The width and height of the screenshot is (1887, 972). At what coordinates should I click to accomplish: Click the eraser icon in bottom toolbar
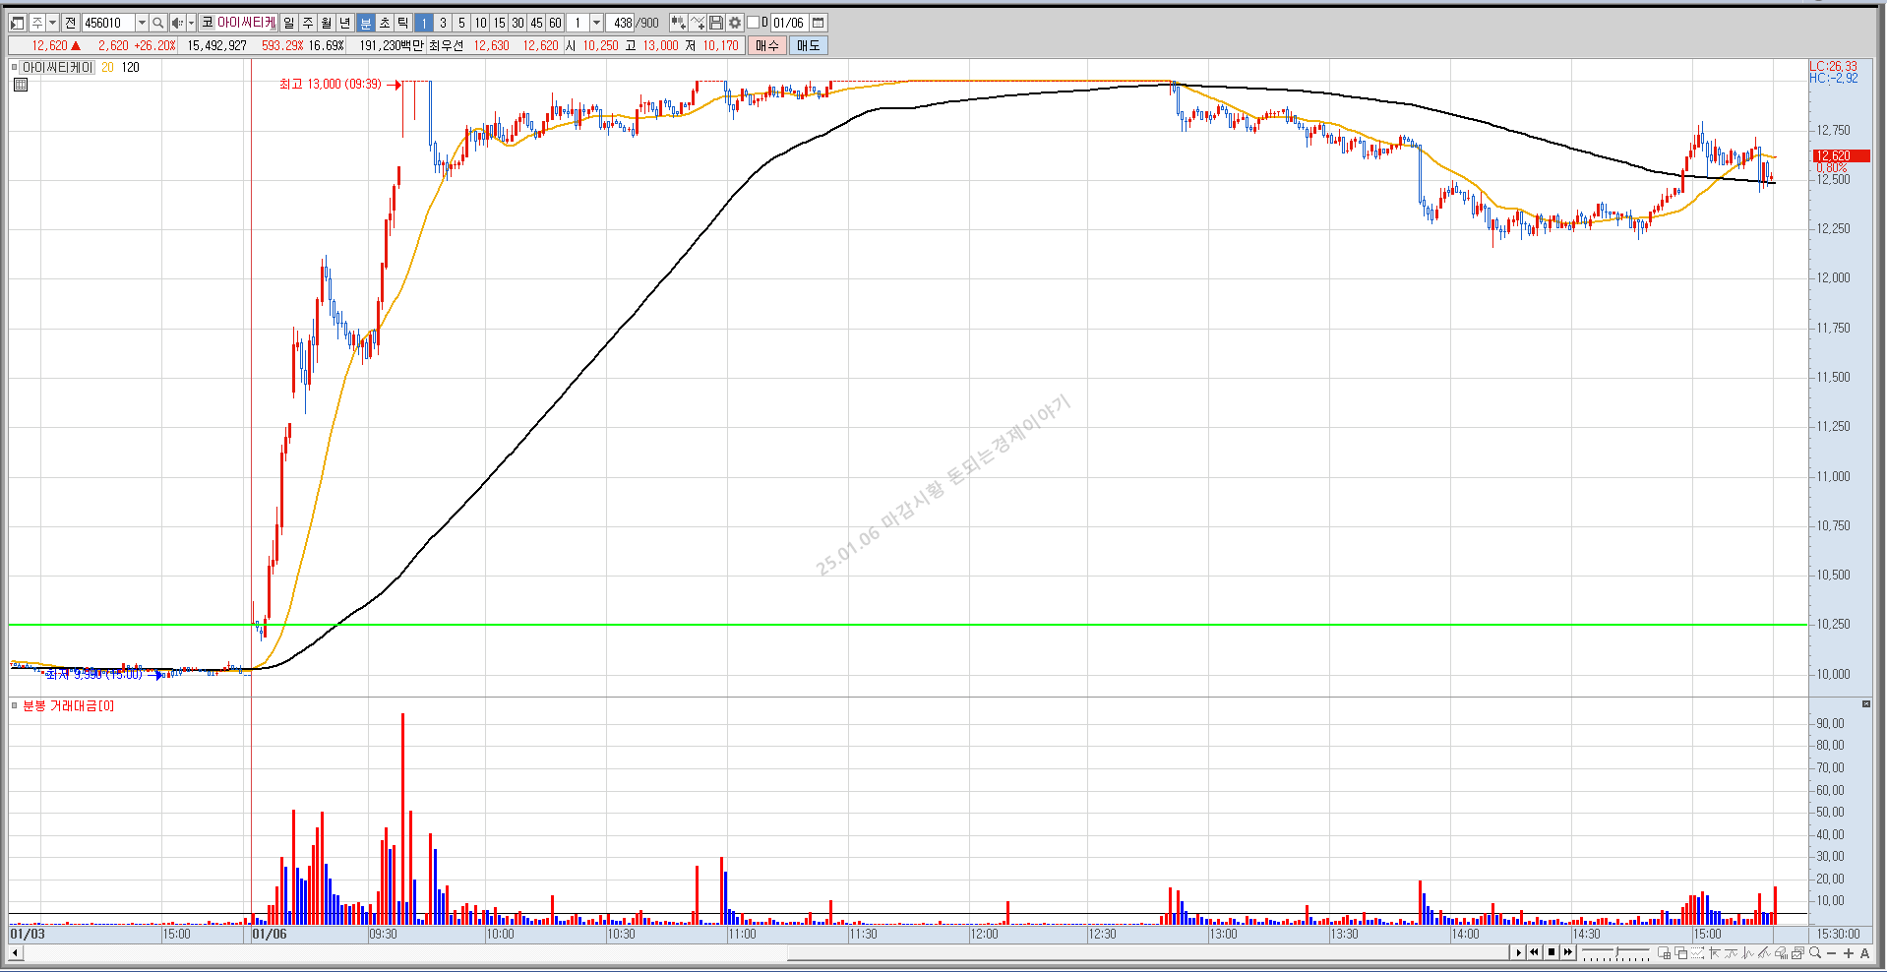[x=1782, y=952]
